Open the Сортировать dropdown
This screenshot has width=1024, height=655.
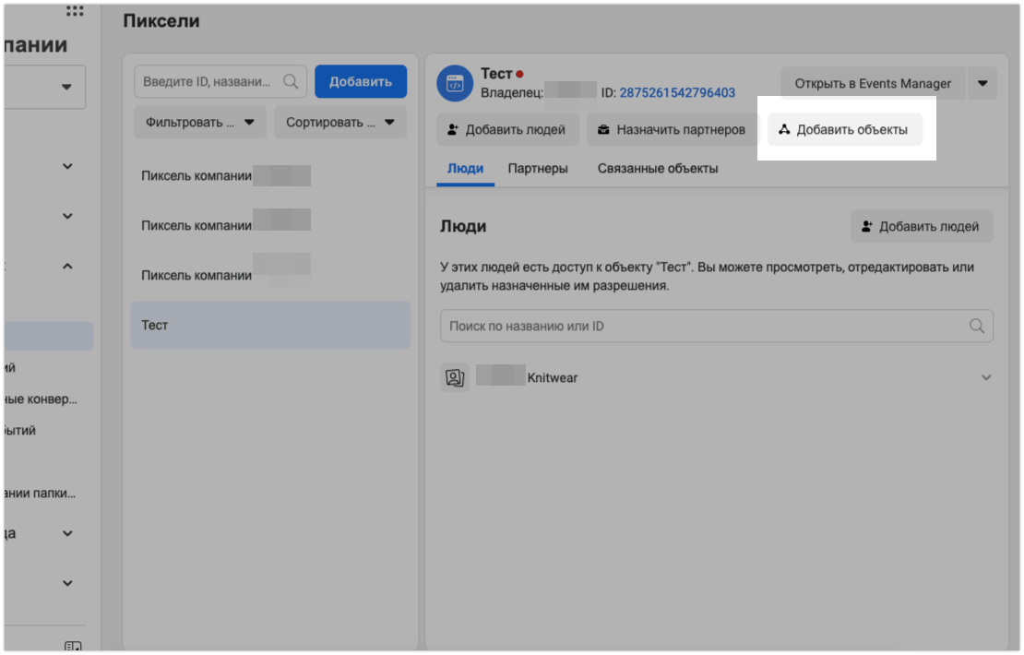(x=340, y=122)
